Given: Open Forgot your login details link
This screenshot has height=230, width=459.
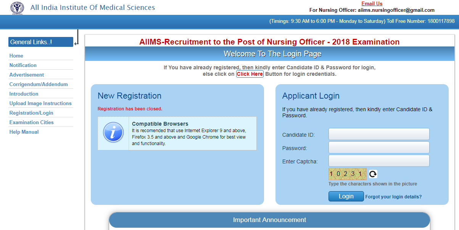Looking at the screenshot, I should click(393, 197).
